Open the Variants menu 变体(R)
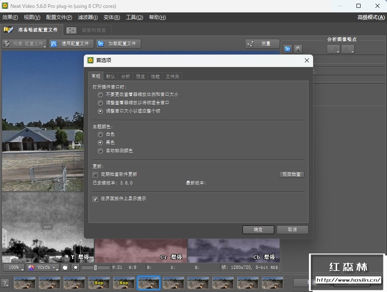Viewport: 387px width, 292px height. pyautogui.click(x=112, y=17)
